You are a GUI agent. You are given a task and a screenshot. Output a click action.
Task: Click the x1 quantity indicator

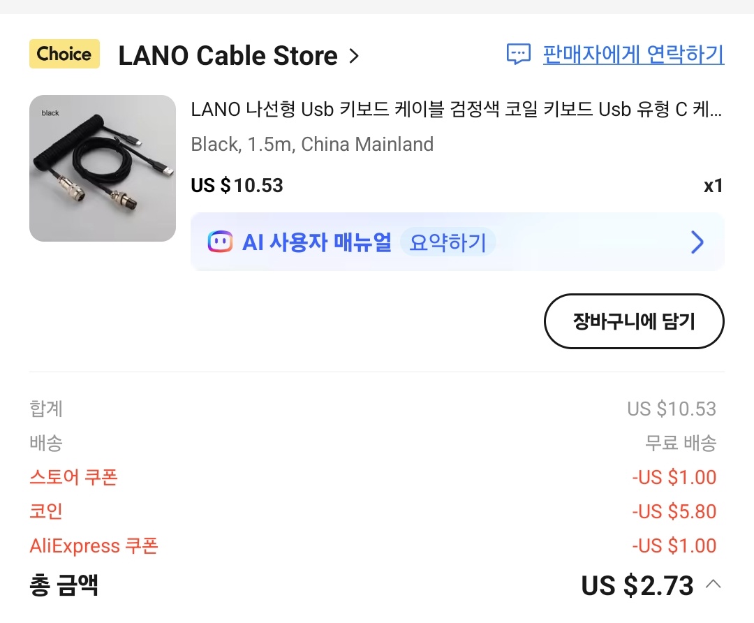713,186
